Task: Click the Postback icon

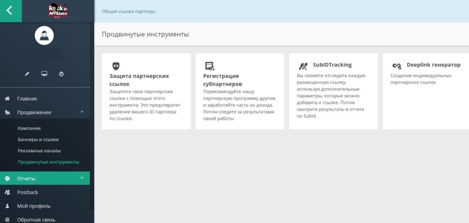Action: (8, 192)
